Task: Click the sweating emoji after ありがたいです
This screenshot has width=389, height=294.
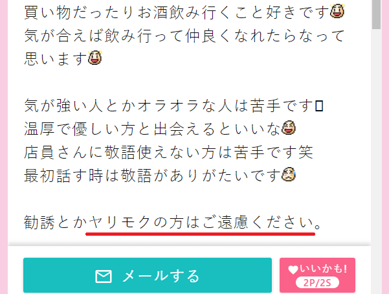Action: 289,174
